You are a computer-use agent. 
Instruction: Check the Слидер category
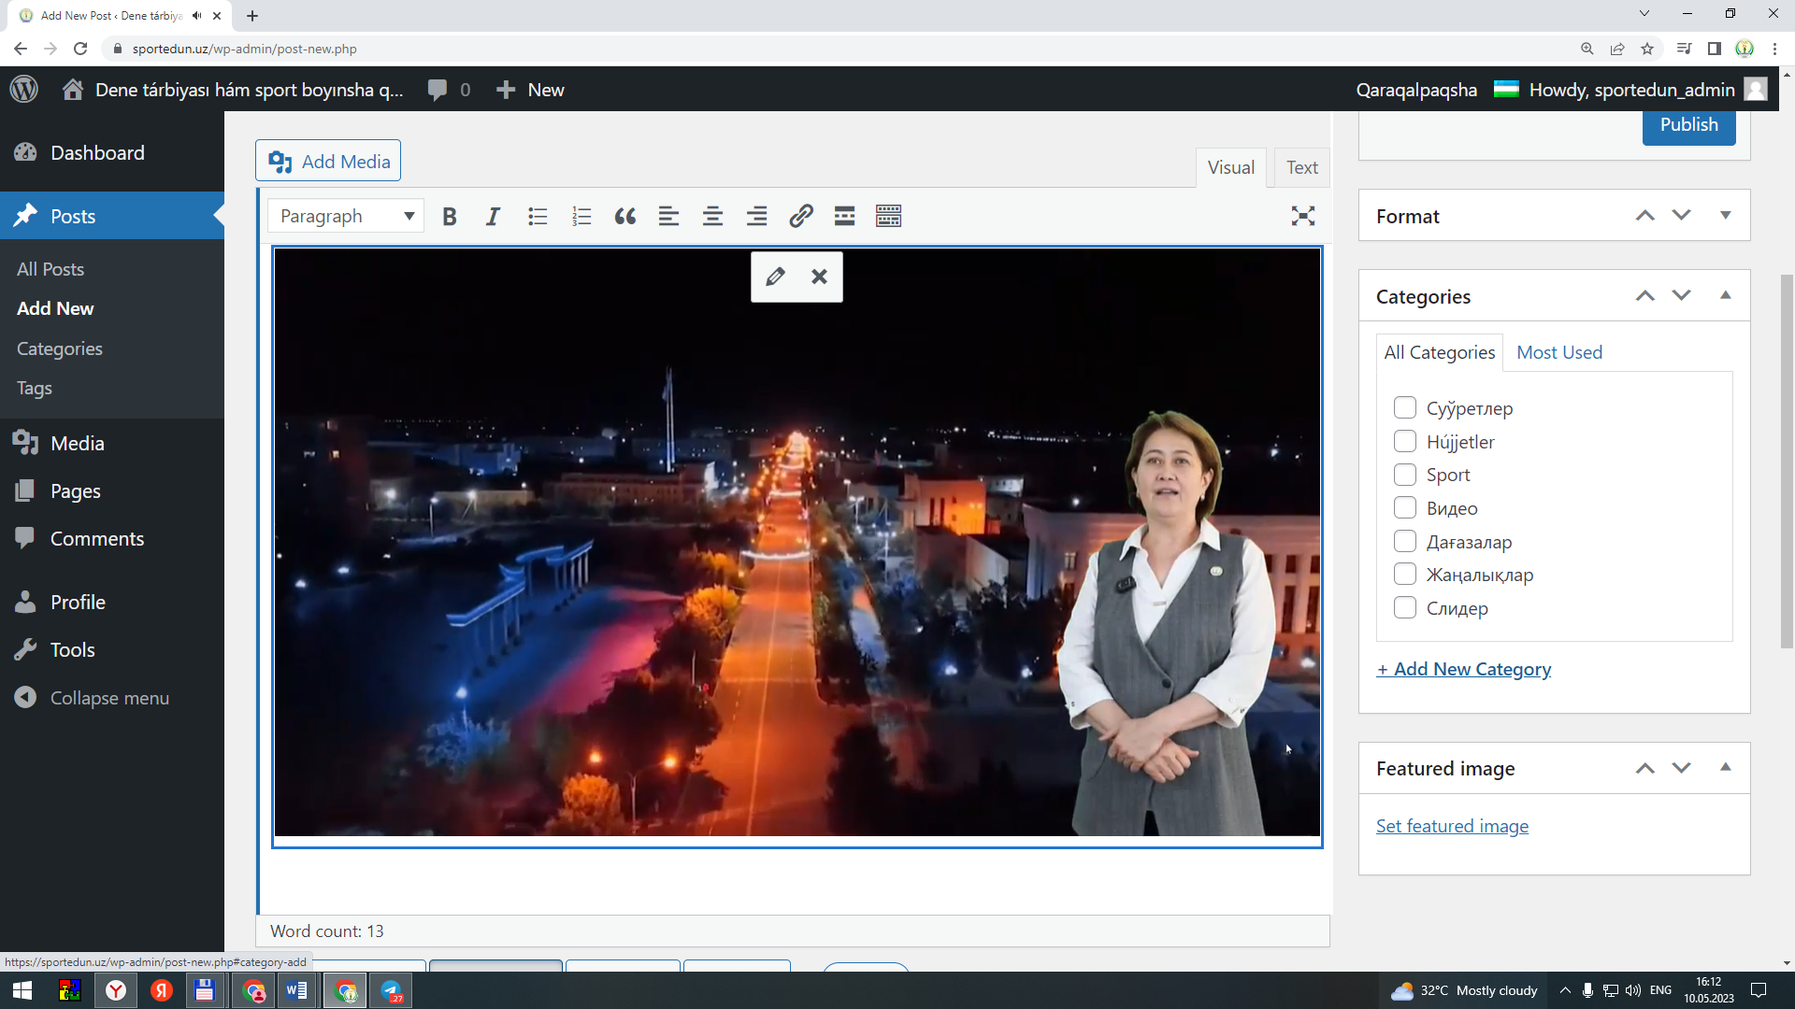1404,608
